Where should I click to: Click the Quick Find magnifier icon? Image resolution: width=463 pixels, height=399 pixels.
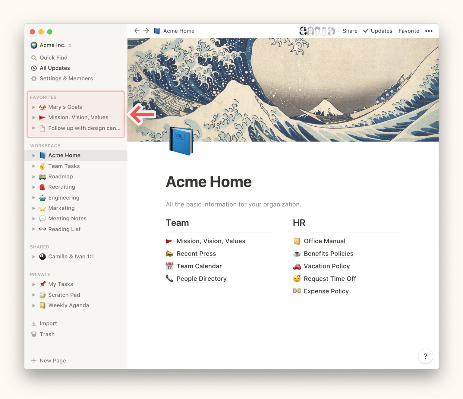[34, 58]
